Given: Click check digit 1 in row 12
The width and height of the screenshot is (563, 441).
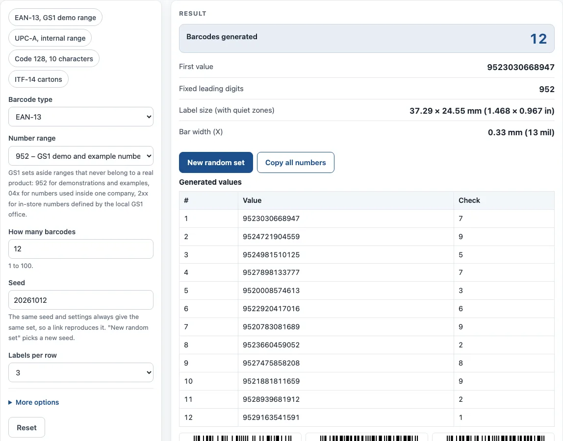Looking at the screenshot, I should (x=461, y=417).
